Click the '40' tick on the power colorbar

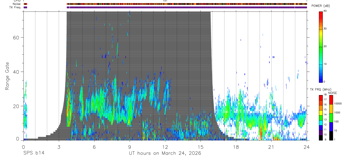point(325,11)
